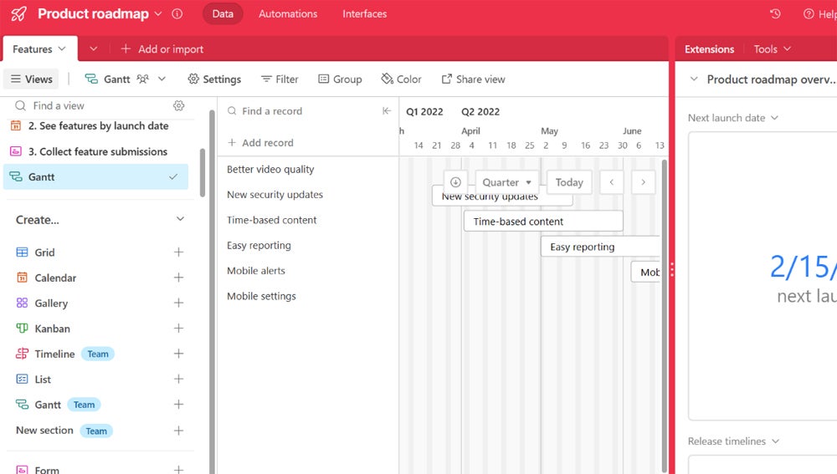Click 'Time-based content' Gantt bar
Viewport: 837px width, 474px height.
tap(543, 222)
